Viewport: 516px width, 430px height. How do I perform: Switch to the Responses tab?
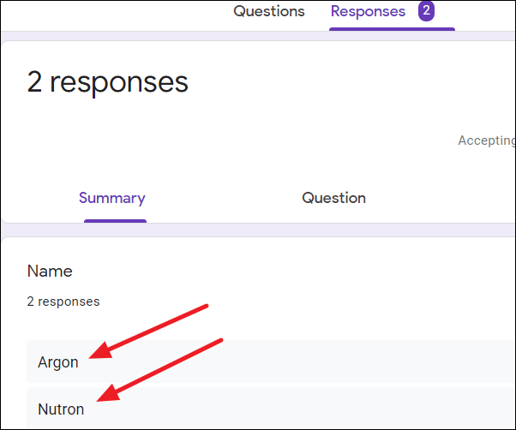pyautogui.click(x=368, y=11)
